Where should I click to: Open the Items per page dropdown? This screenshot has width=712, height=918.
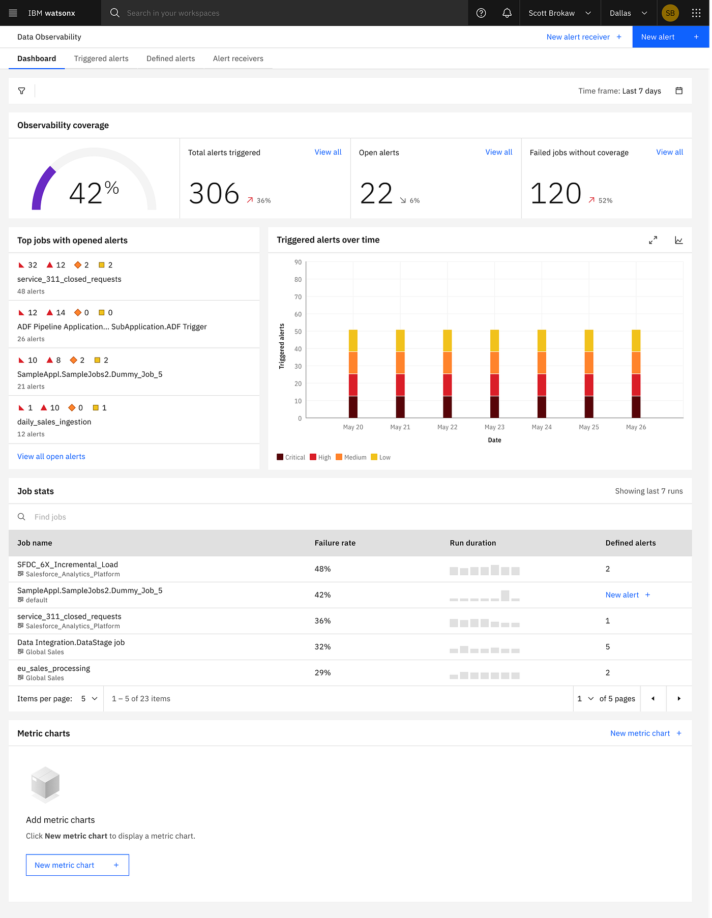89,699
